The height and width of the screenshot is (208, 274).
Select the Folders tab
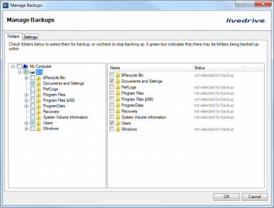[x=13, y=36]
